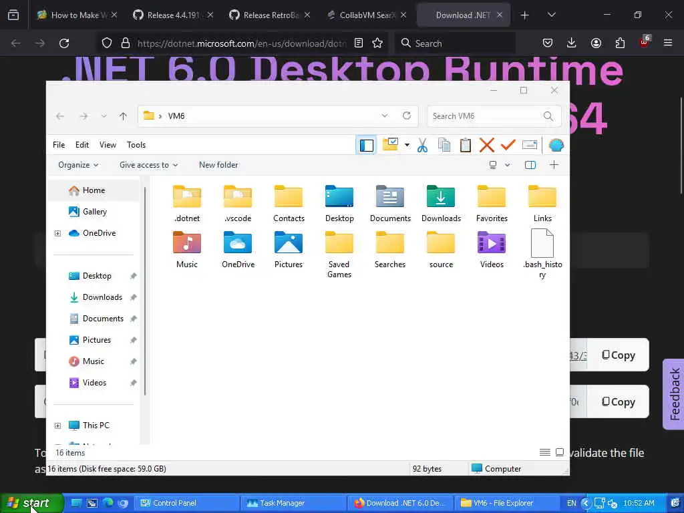
Task: Click the plus icon in command bar
Action: coord(554,165)
